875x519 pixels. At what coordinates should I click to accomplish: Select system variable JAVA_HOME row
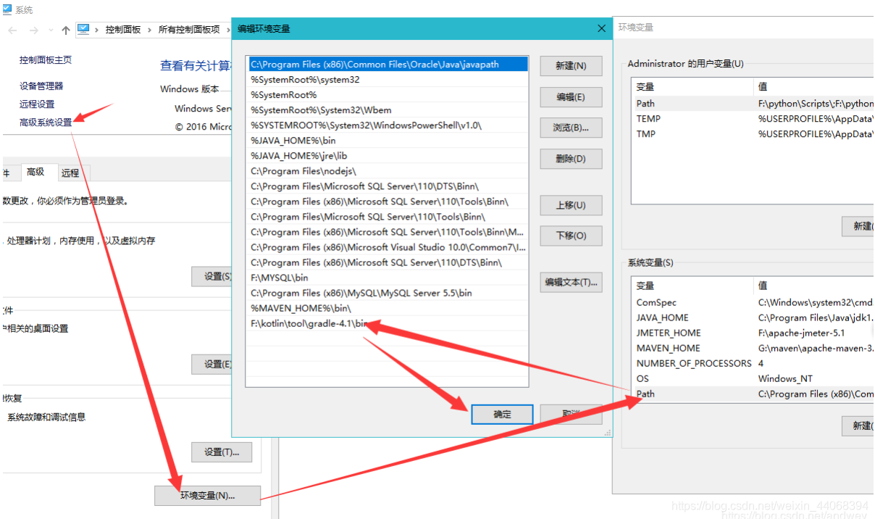click(x=753, y=317)
